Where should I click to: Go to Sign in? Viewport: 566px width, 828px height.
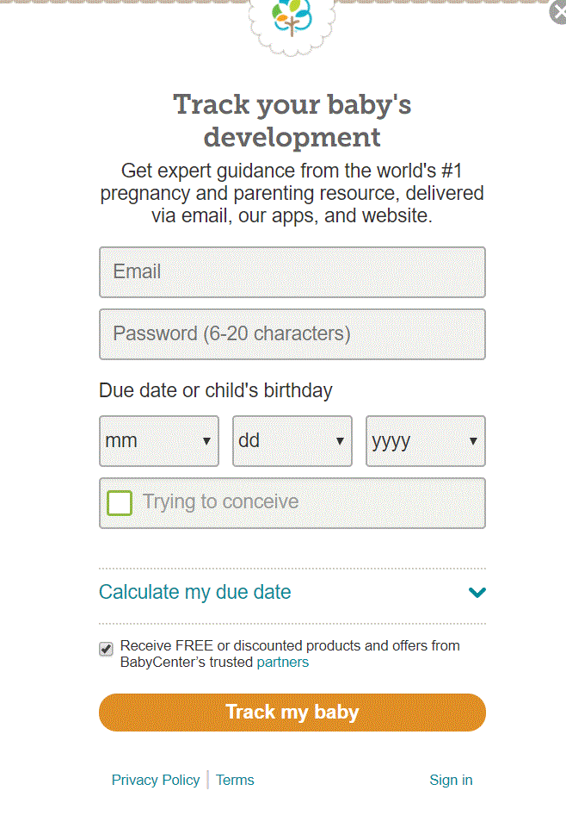tap(451, 780)
